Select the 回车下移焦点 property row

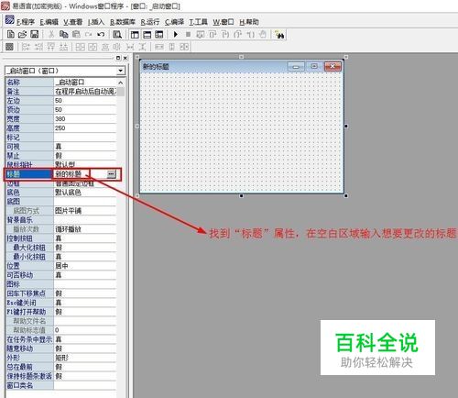(60, 293)
